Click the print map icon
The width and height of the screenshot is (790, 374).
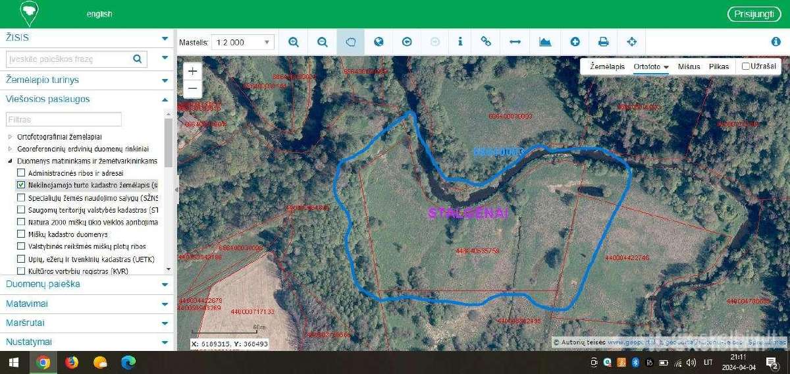click(x=603, y=42)
